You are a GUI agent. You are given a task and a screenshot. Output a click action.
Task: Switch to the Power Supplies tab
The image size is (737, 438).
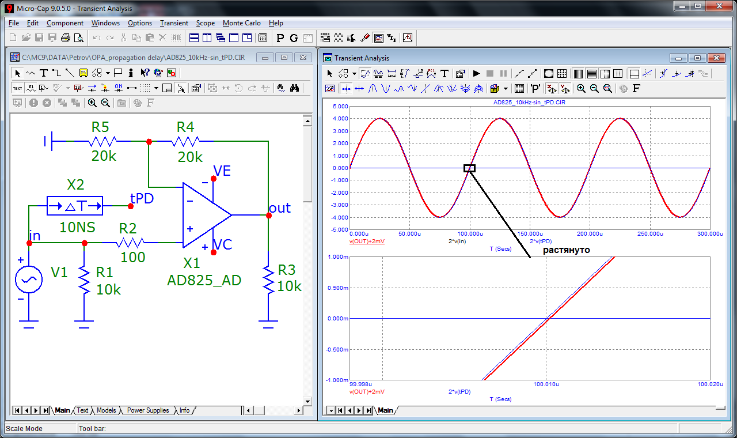[x=148, y=410]
